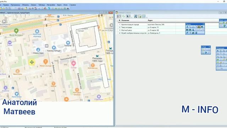Image resolution: width=227 pixels, height=128 pixels.
Task: Click the Print icon in main toolbar
Action: point(33,9)
